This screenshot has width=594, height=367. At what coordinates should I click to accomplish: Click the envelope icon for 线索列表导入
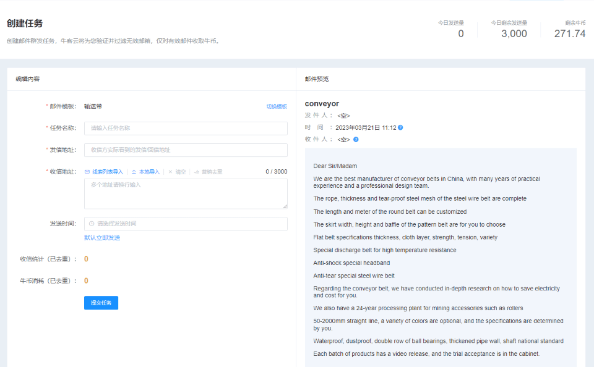(x=87, y=172)
